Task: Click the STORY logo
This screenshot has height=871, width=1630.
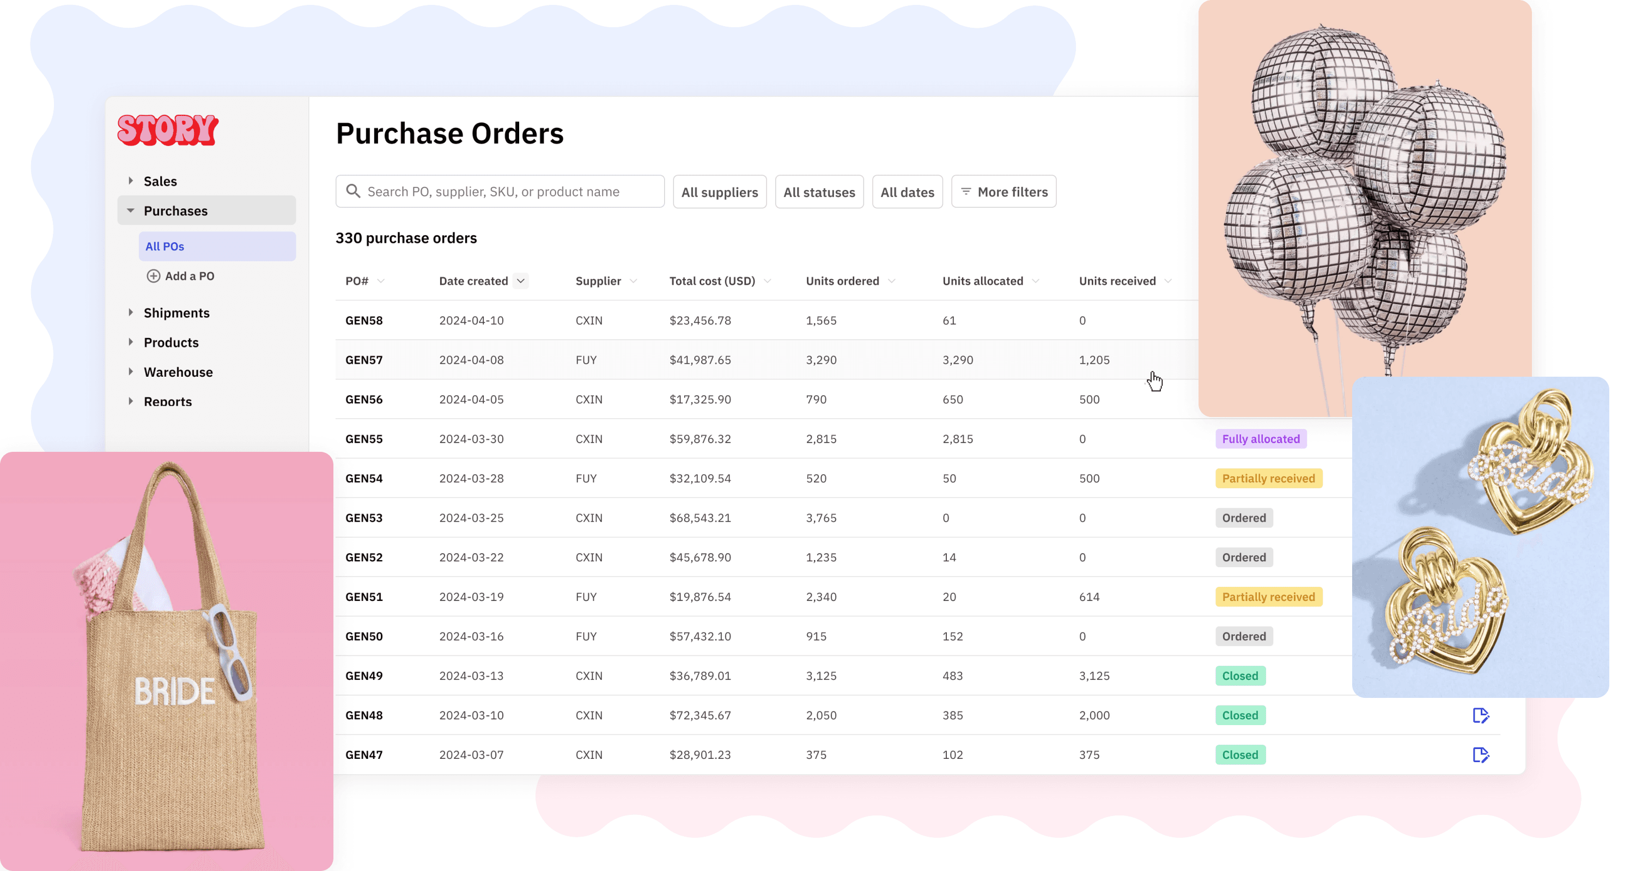Action: pos(168,130)
